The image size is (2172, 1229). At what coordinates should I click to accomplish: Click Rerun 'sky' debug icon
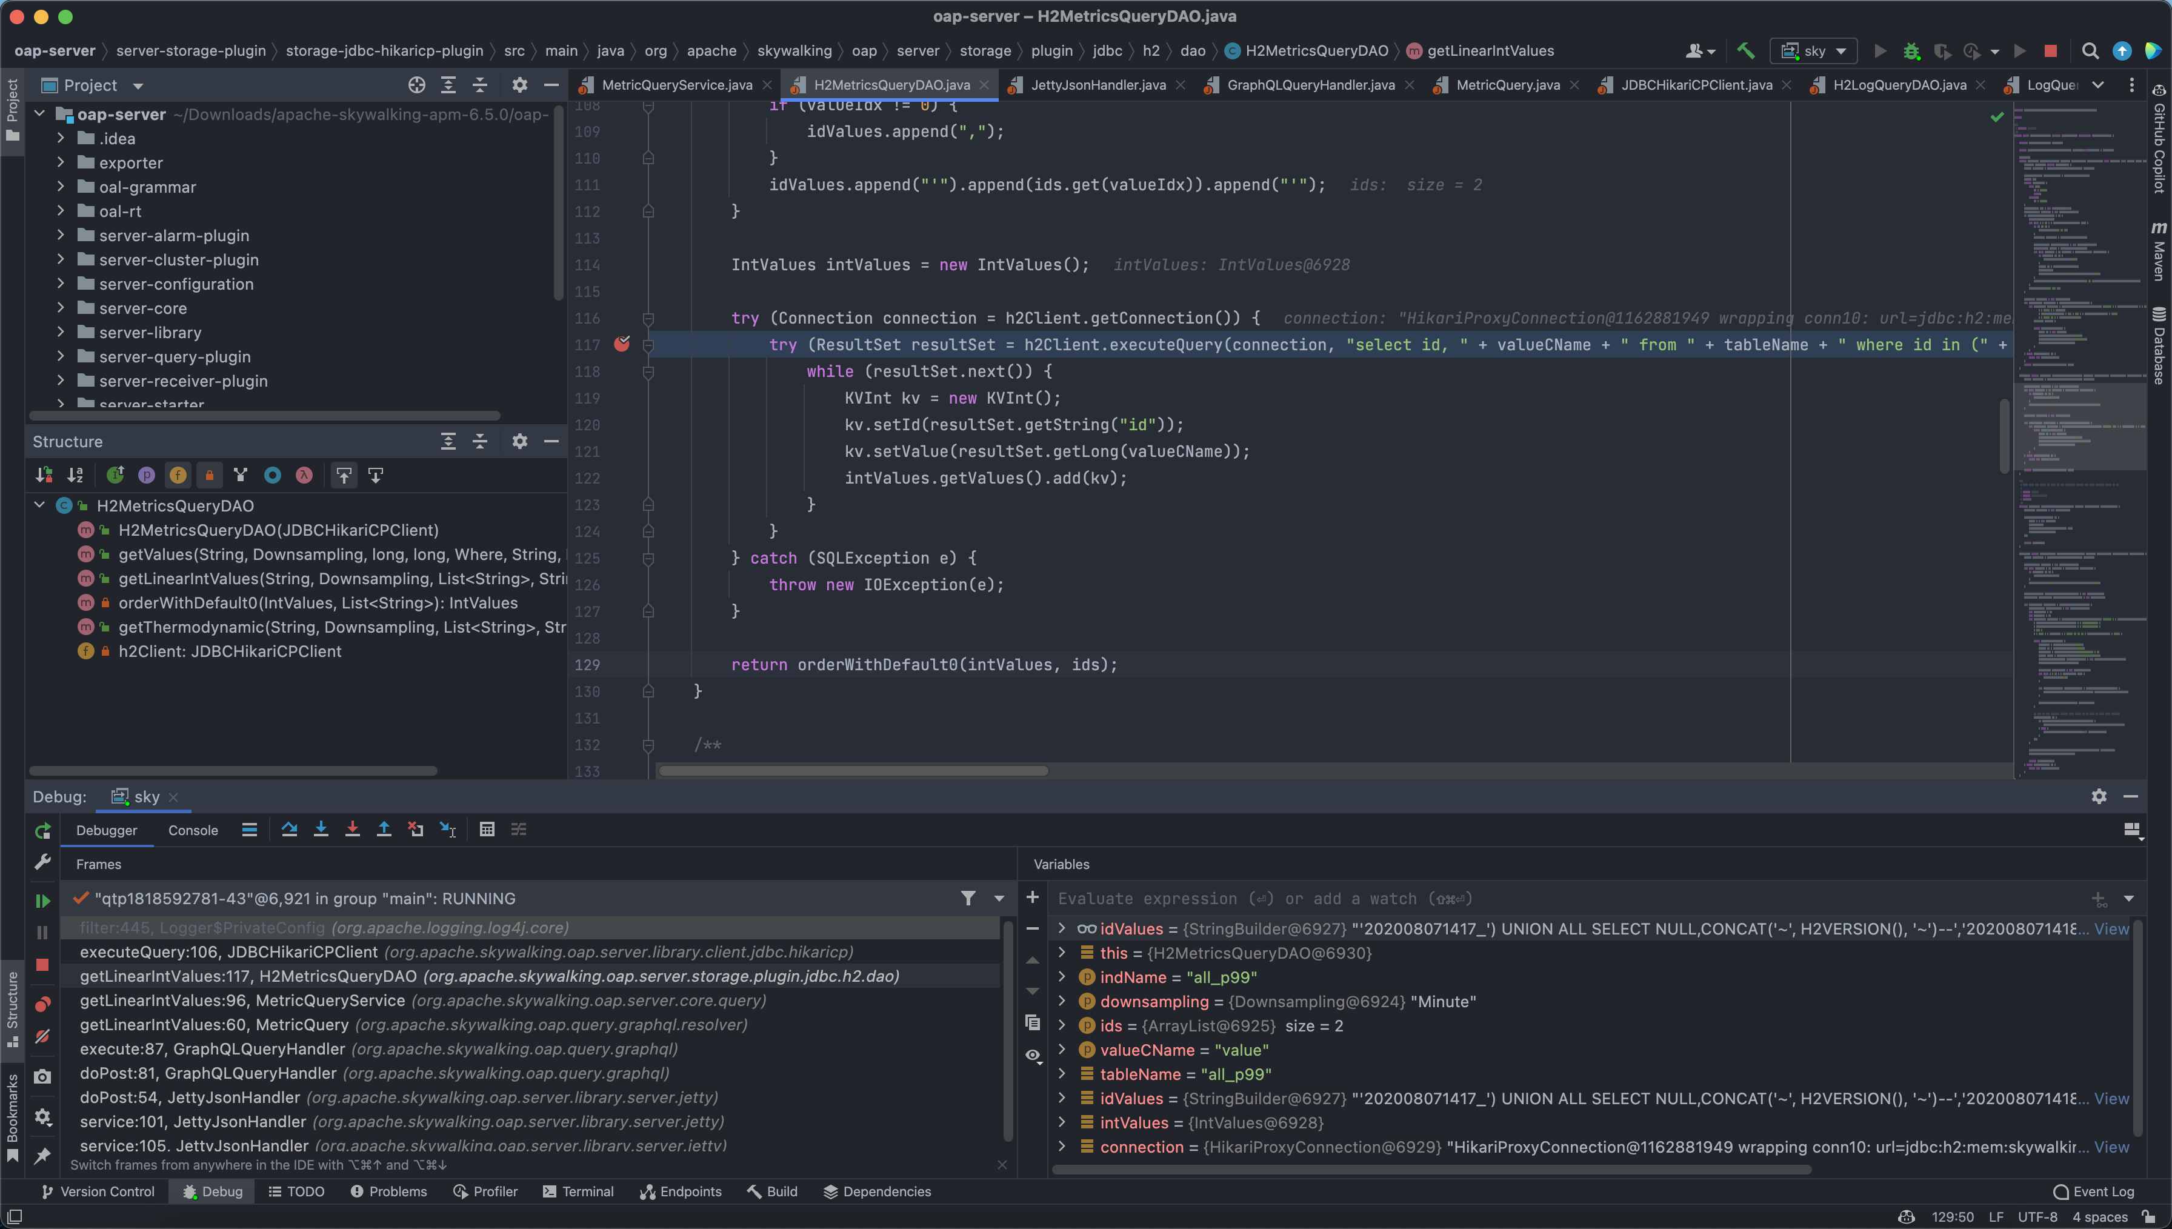(42, 831)
